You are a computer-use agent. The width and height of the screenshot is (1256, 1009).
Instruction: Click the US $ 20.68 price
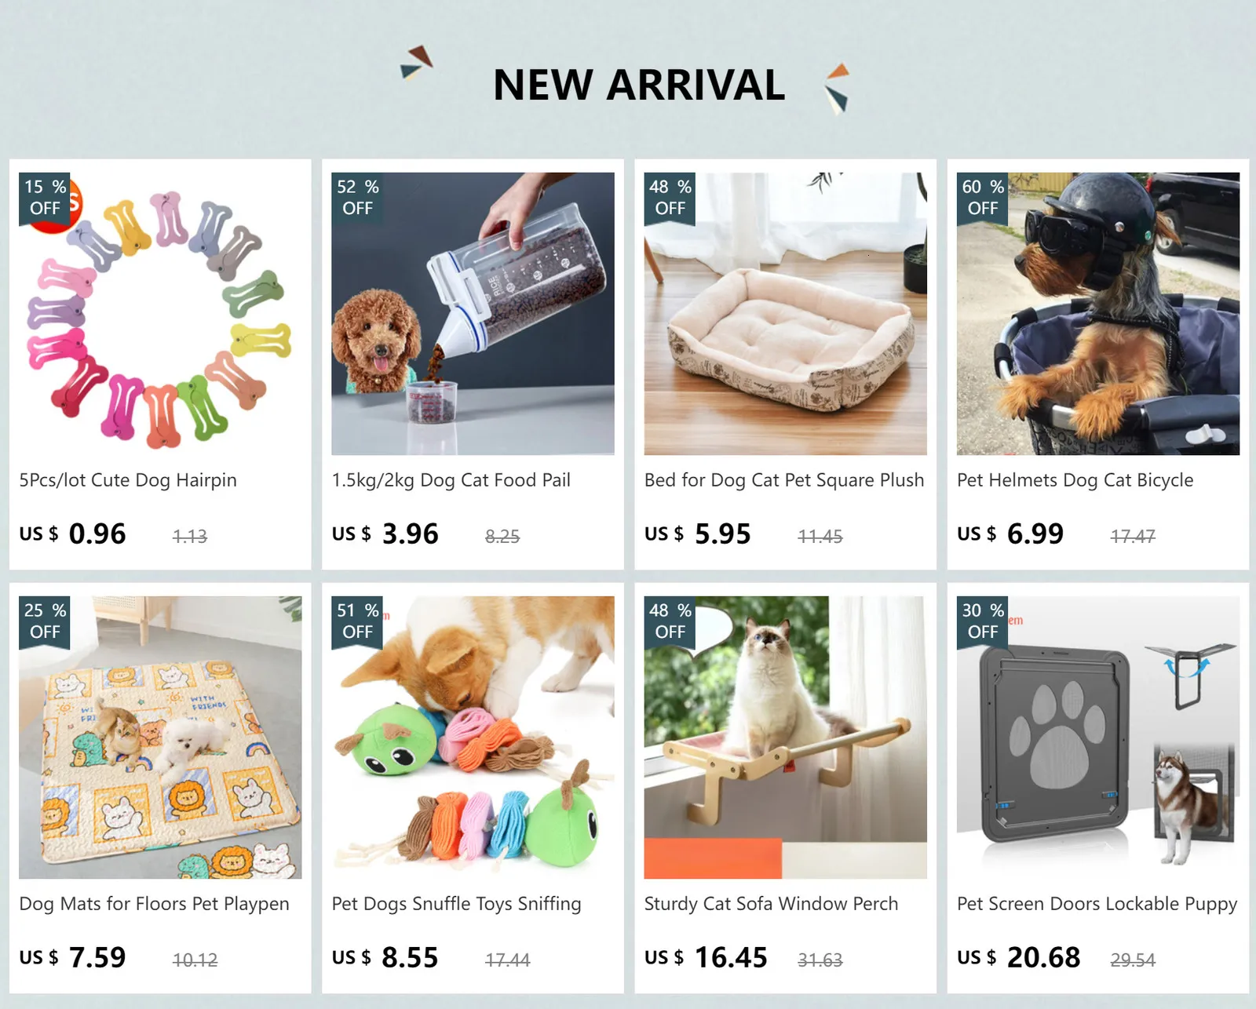coord(1018,957)
